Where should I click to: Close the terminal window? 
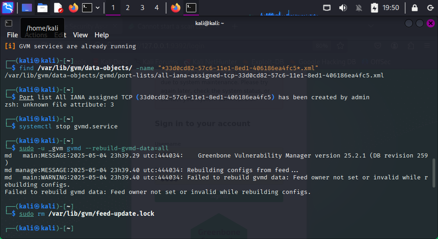(431, 23)
